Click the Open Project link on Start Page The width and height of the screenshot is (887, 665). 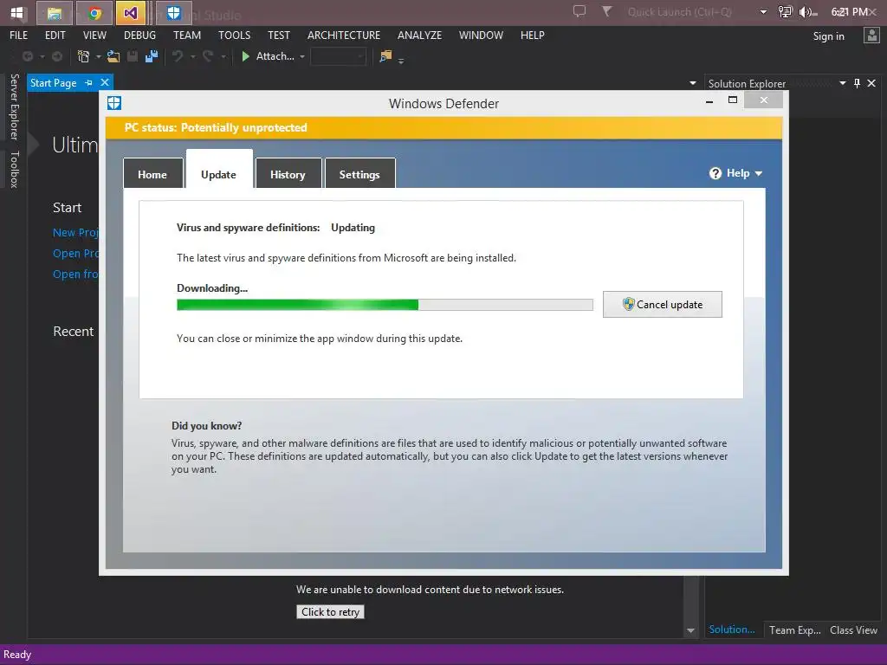click(76, 254)
